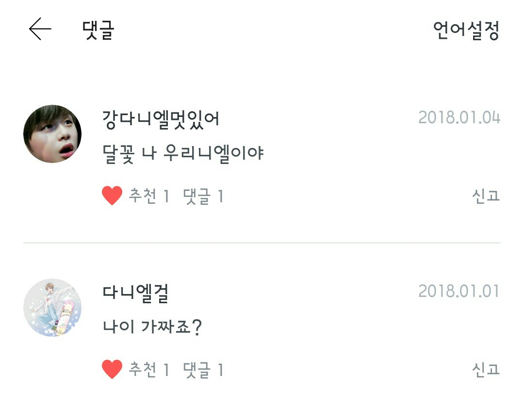Open the 강다니엘멋있어 username link
524x393 pixels.
(x=161, y=118)
